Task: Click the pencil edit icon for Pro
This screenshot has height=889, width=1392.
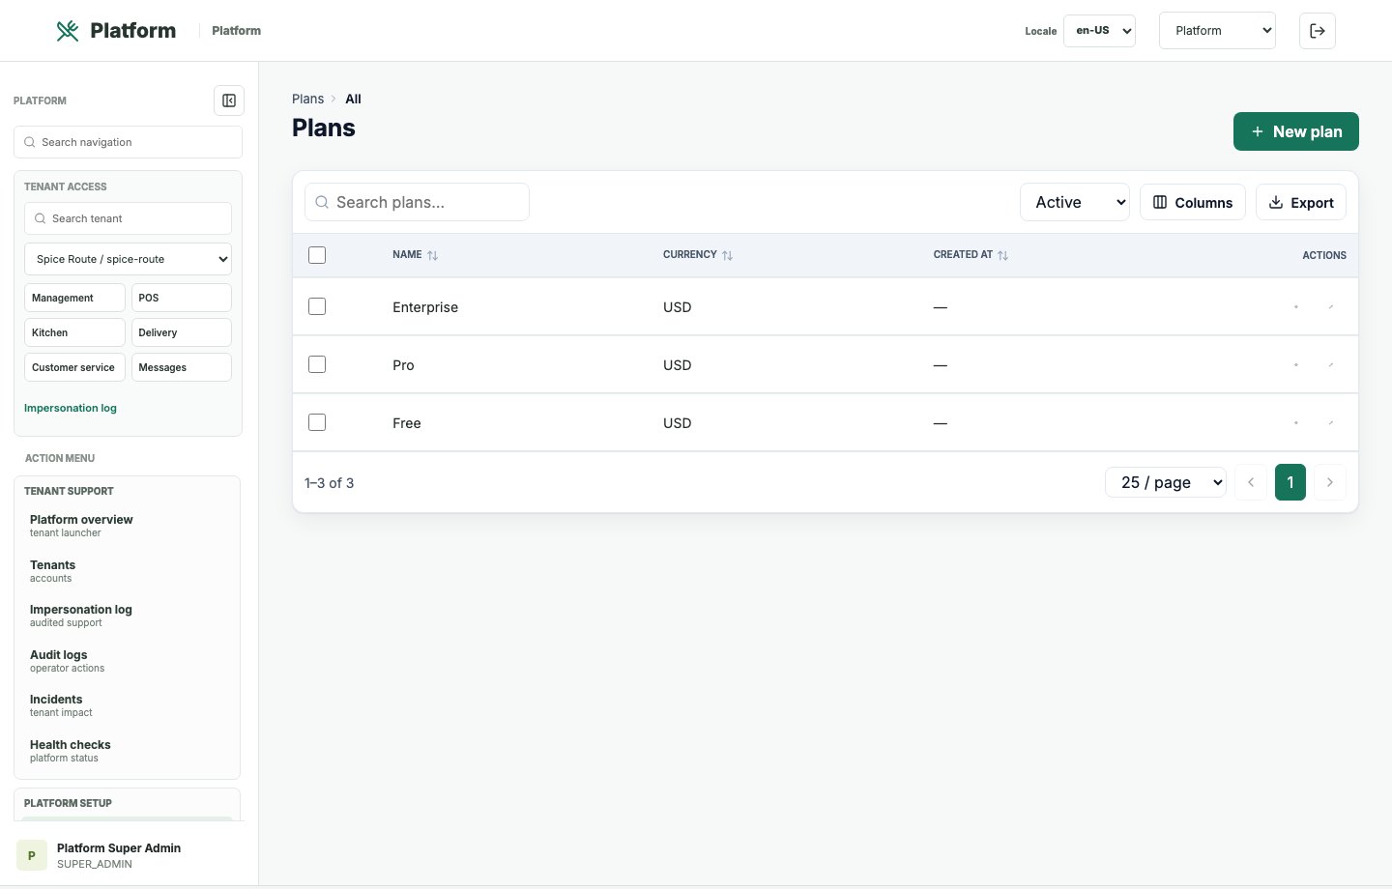Action: point(1331,365)
